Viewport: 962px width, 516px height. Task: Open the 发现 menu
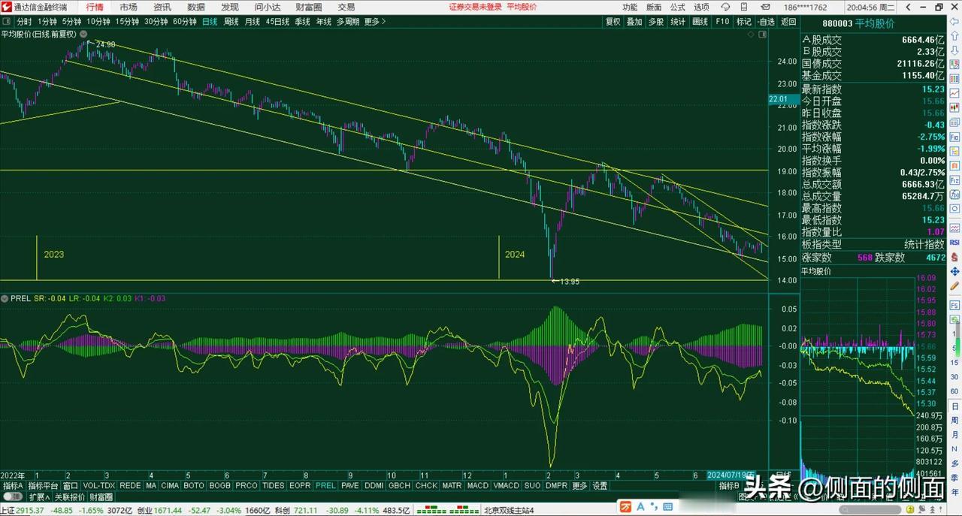pyautogui.click(x=230, y=7)
